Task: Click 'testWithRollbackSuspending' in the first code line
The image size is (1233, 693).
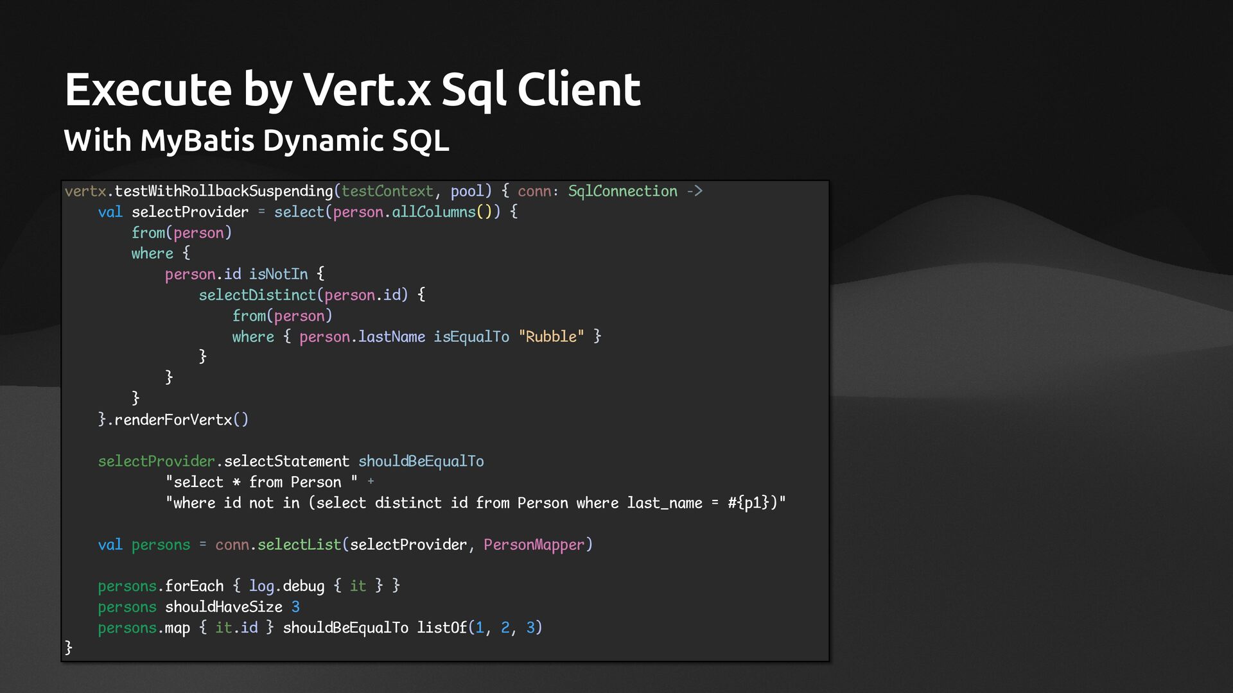Action: tap(223, 191)
